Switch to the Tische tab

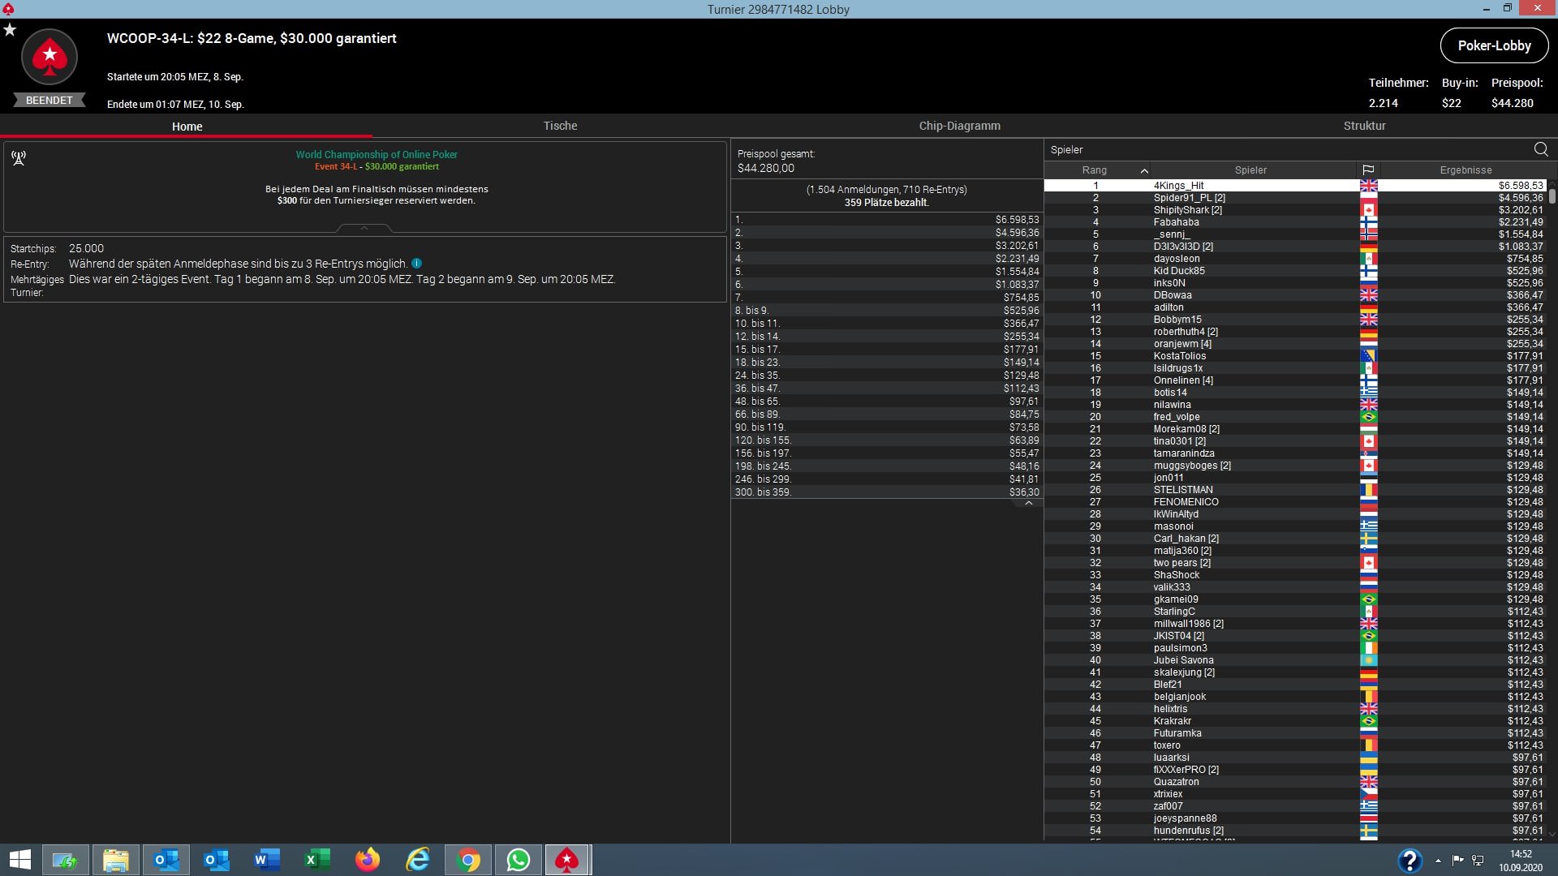pyautogui.click(x=560, y=126)
